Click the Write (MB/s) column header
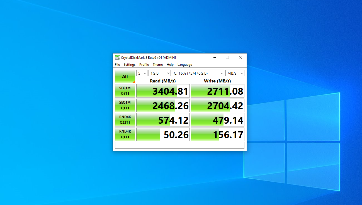Screen dimensions: 362x205 pos(217,81)
